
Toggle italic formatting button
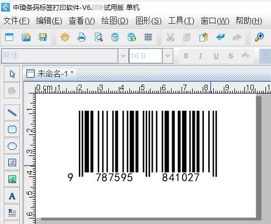click(x=200, y=56)
